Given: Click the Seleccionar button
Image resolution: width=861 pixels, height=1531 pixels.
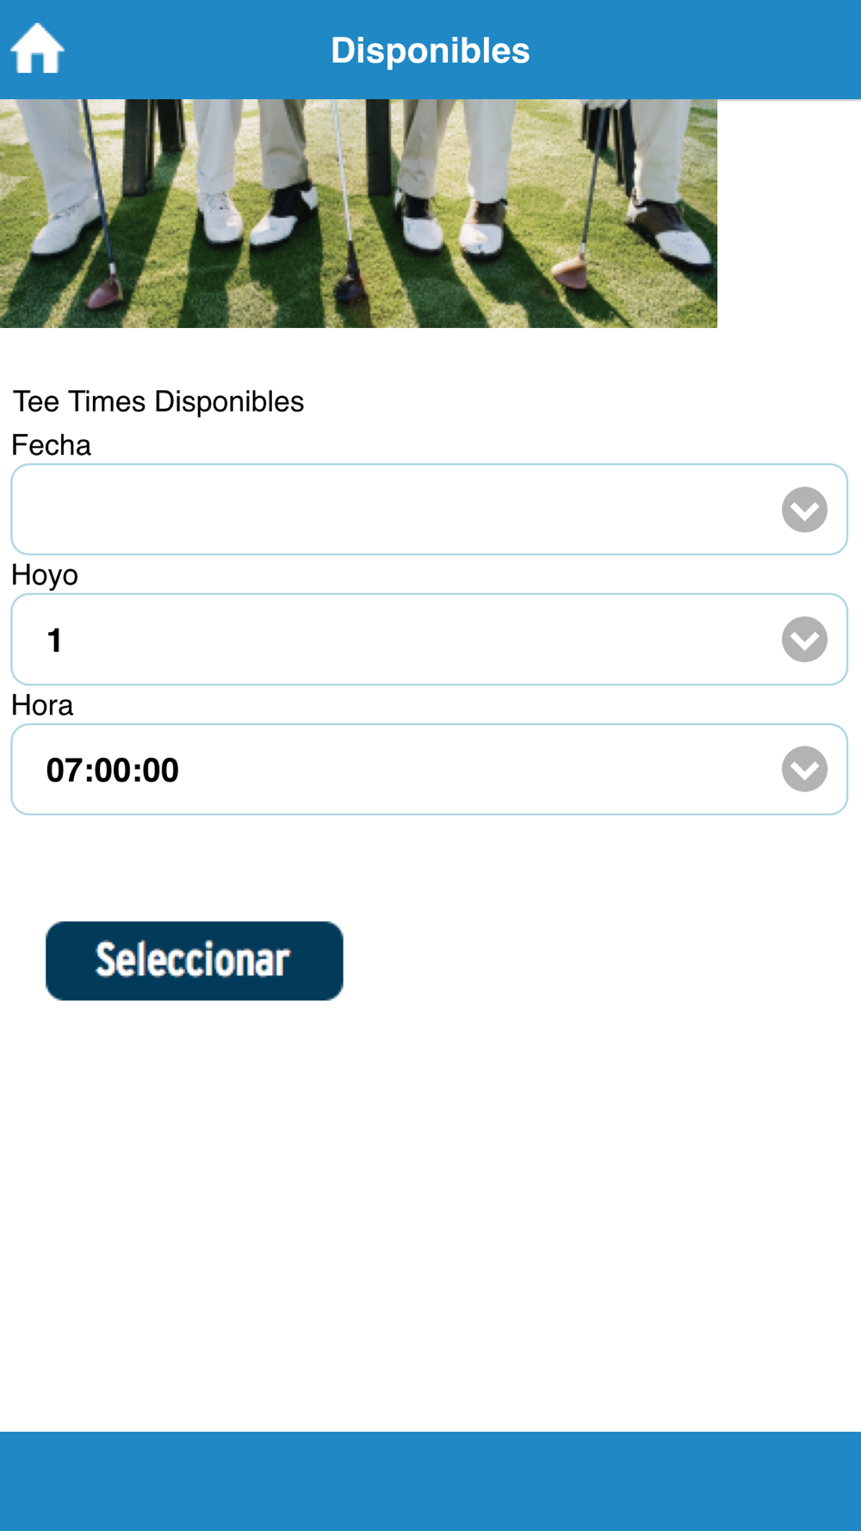Looking at the screenshot, I should 195,961.
